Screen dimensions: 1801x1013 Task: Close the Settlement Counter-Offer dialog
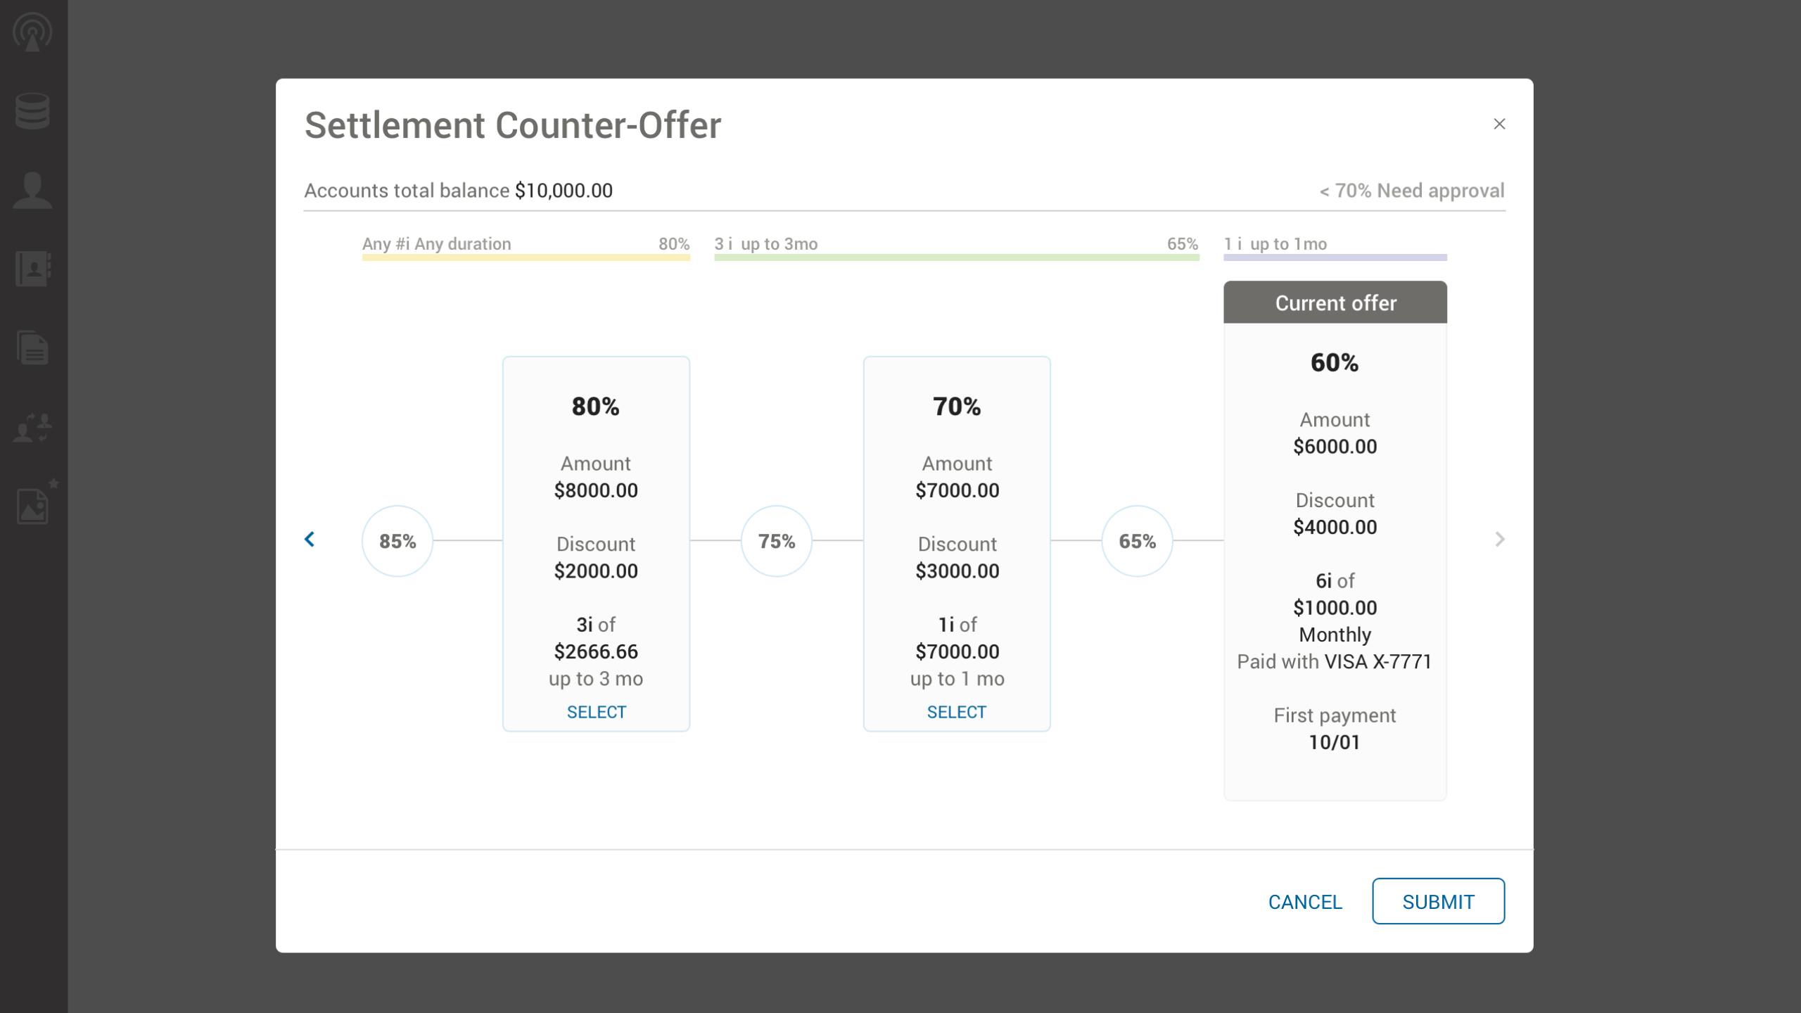coord(1499,124)
